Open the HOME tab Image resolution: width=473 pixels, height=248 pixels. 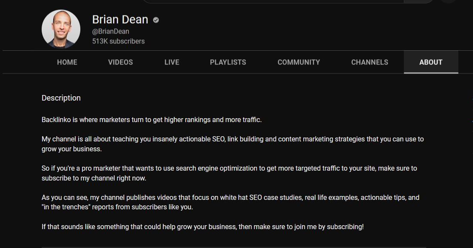(67, 62)
